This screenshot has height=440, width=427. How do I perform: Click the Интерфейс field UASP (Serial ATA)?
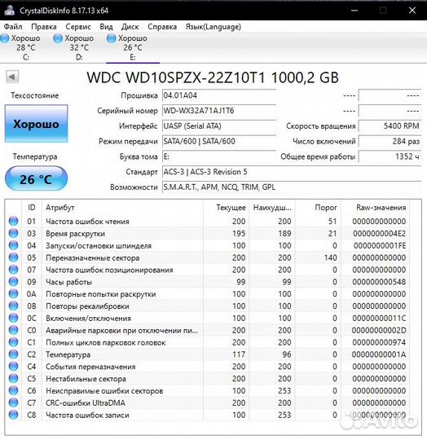tap(219, 126)
